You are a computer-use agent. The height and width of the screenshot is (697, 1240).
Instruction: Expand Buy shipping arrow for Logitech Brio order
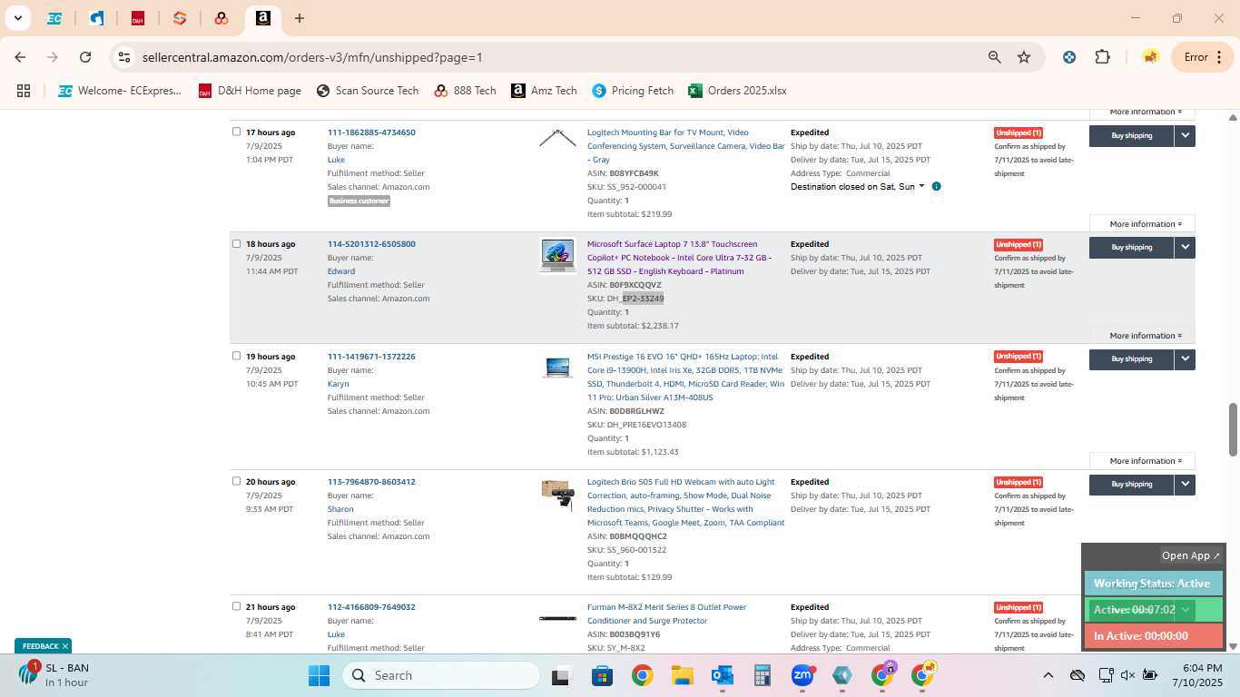click(x=1185, y=485)
